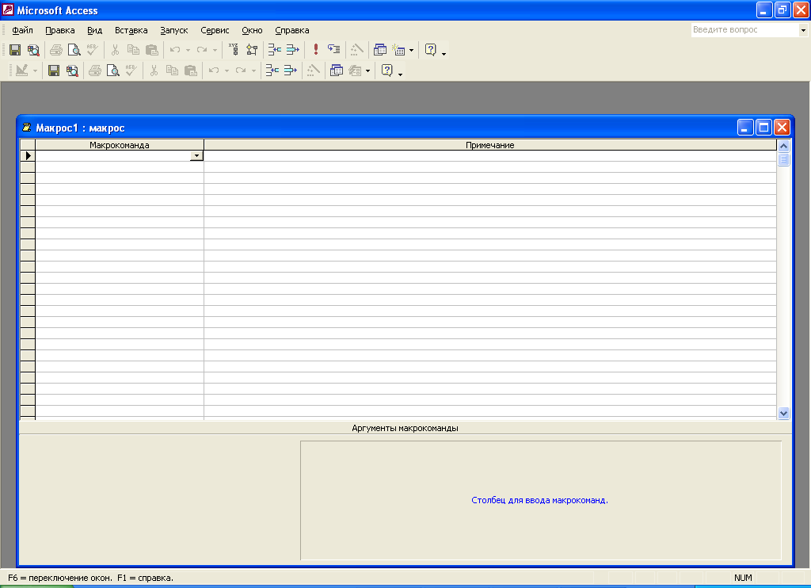
Task: Click Delete Rows icon in upper toolbar row
Action: pos(293,50)
